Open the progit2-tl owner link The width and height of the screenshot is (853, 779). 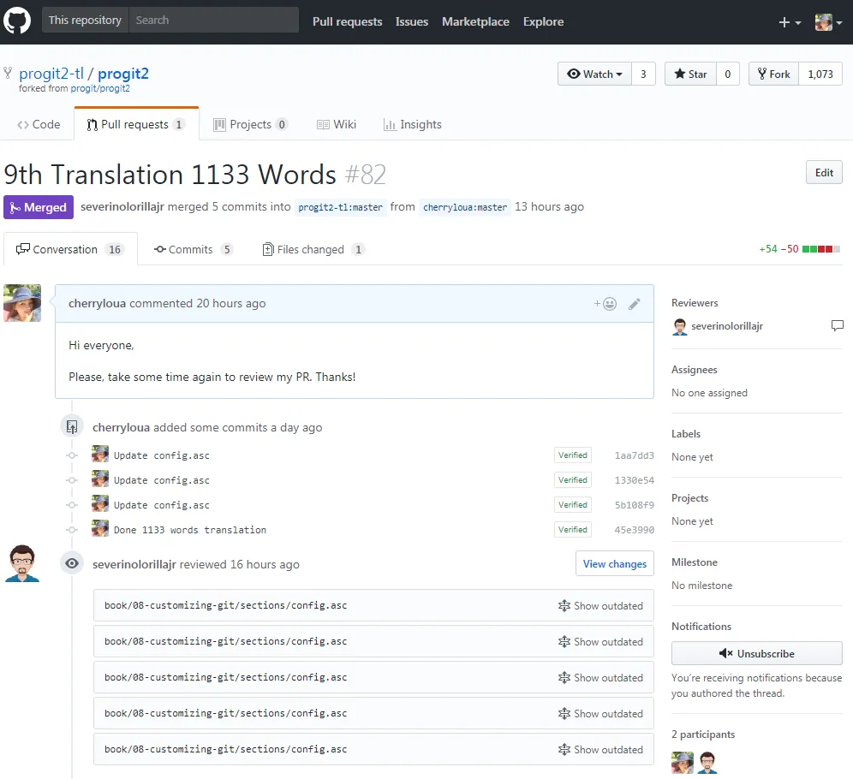(51, 74)
